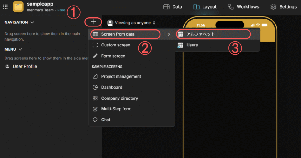Click the 11:56 phone preview clock
Viewport: 301px width, 158px height.
[x=201, y=25]
